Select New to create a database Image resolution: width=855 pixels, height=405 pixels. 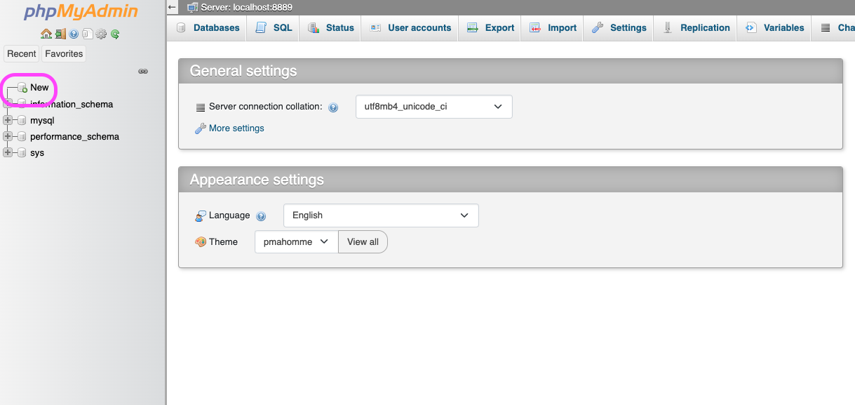point(39,88)
